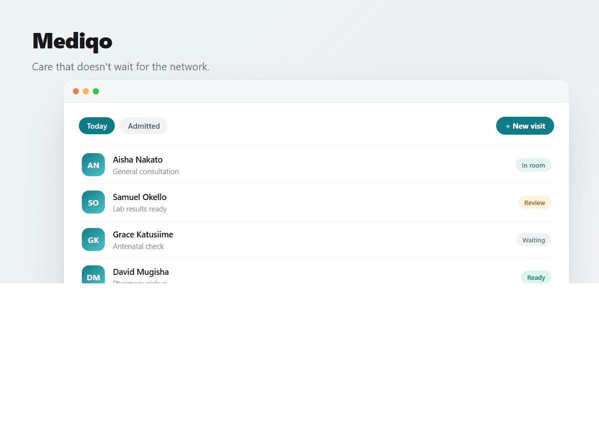
Task: Open Aisha Nakato patient name
Action: (x=138, y=160)
